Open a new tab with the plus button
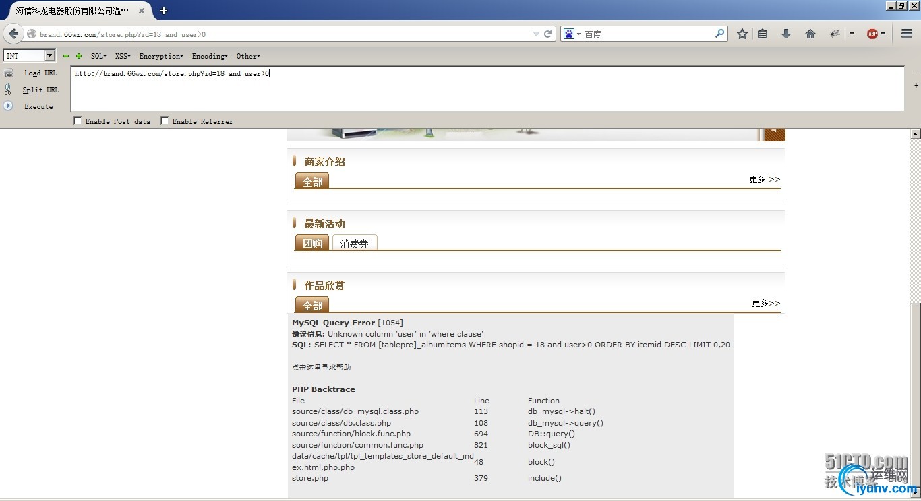This screenshot has width=921, height=501. pyautogui.click(x=164, y=11)
